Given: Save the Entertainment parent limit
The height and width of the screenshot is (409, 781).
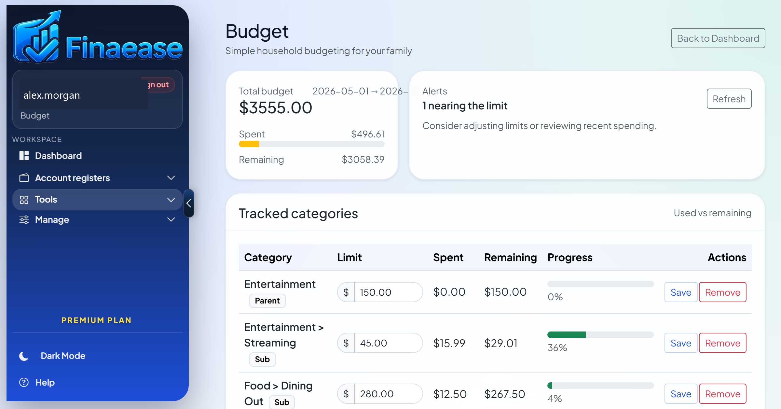Looking at the screenshot, I should [681, 292].
